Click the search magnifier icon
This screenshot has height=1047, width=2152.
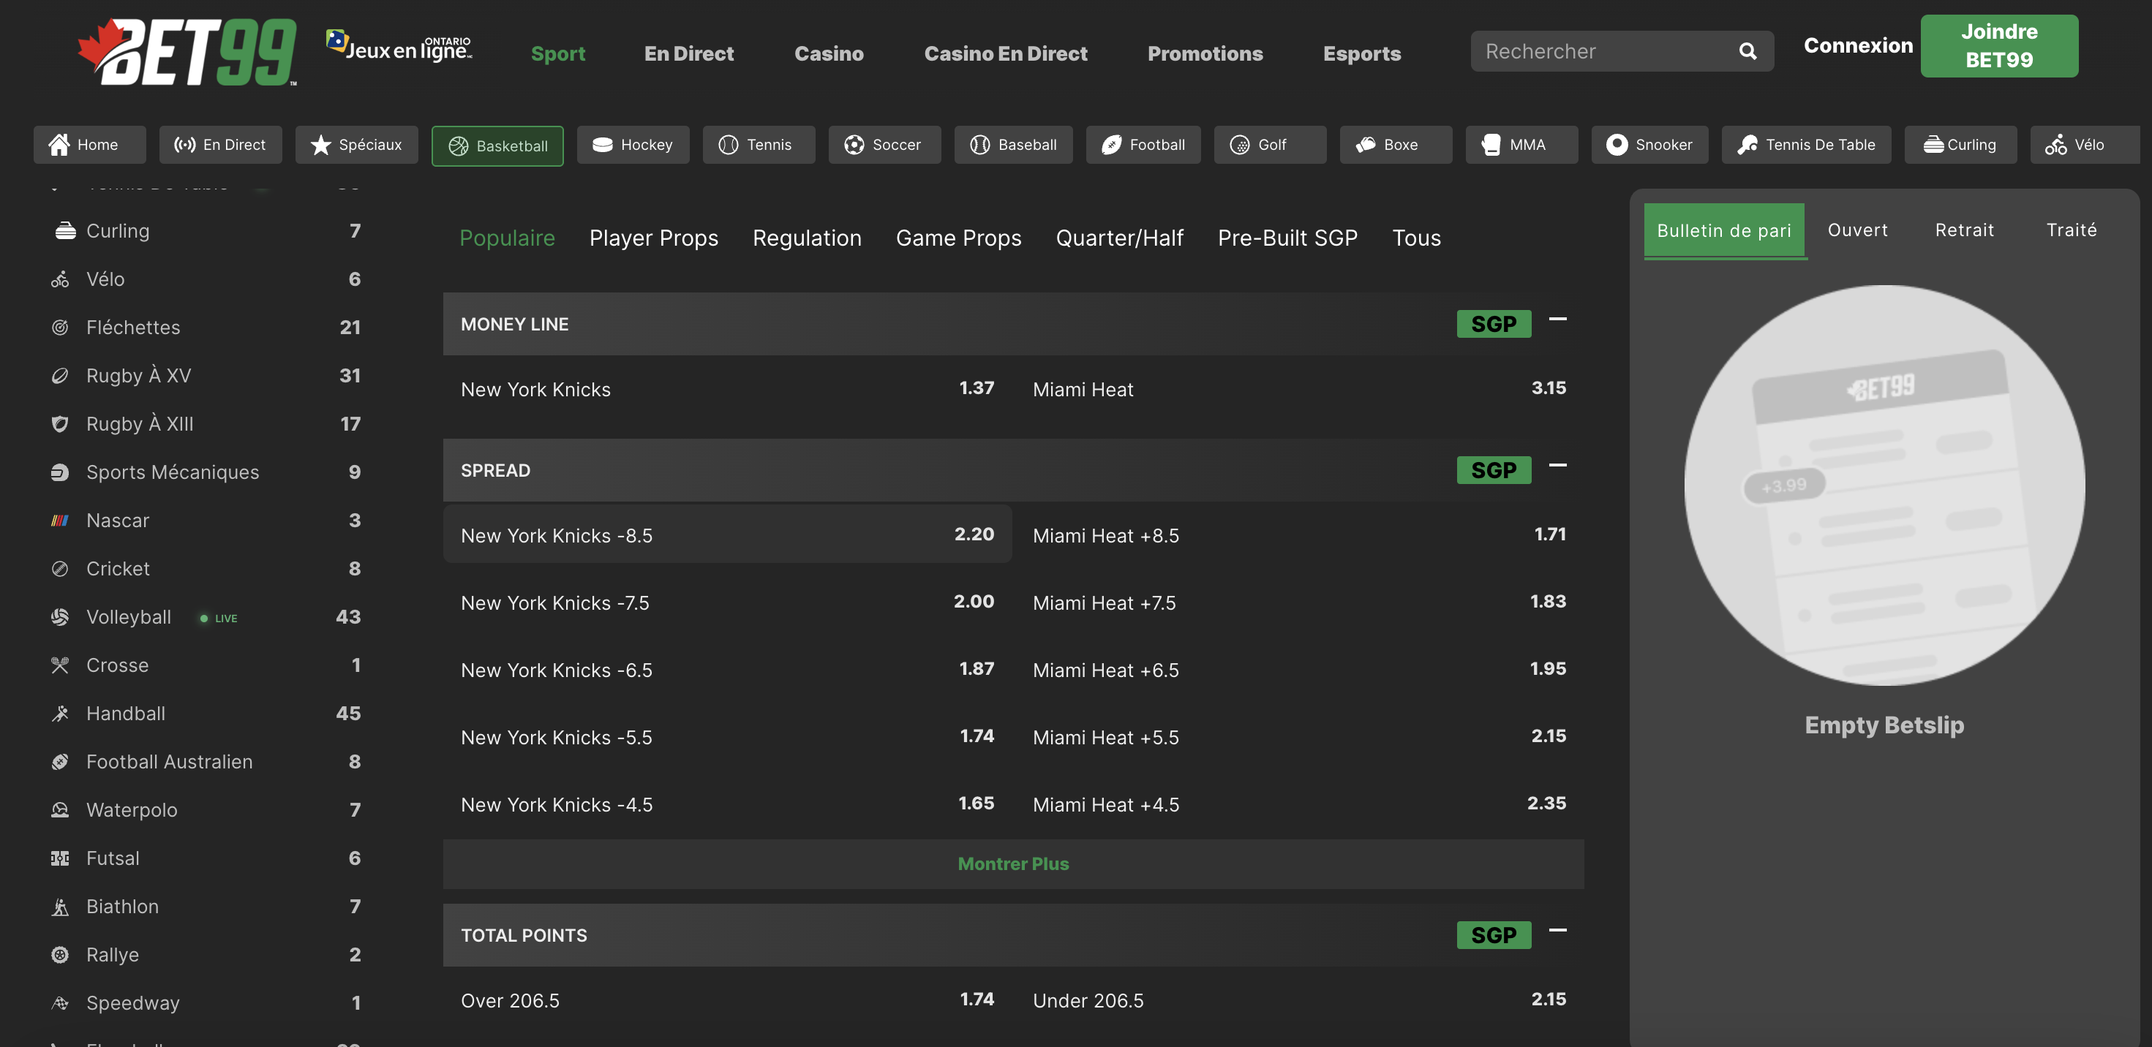pos(1747,52)
